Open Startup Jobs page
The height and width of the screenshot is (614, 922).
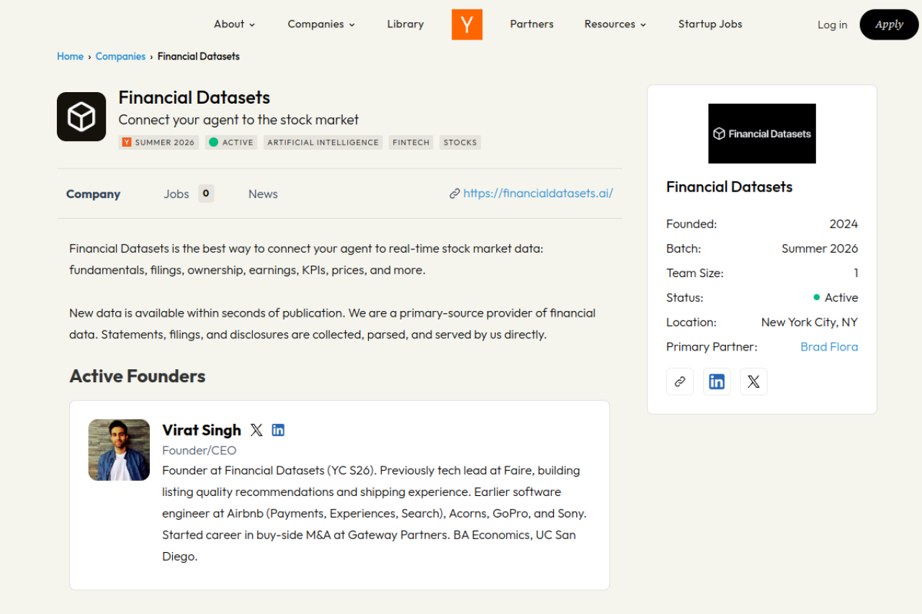click(x=710, y=24)
